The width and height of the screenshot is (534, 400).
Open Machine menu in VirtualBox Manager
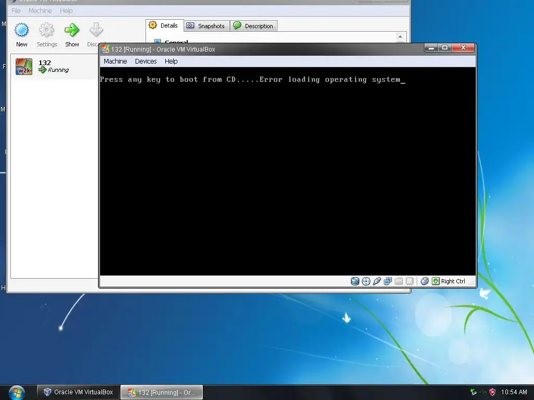point(40,11)
